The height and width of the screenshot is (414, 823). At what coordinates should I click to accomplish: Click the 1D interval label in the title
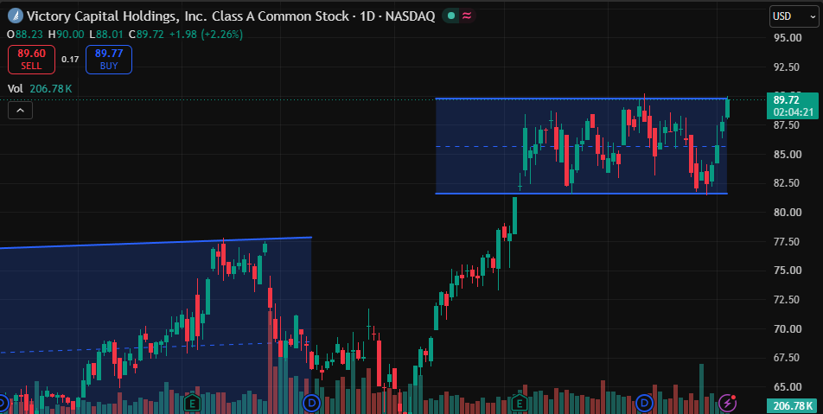coord(367,16)
